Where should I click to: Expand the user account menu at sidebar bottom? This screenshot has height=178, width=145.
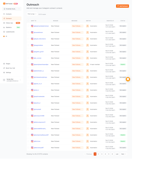coord(12,80)
